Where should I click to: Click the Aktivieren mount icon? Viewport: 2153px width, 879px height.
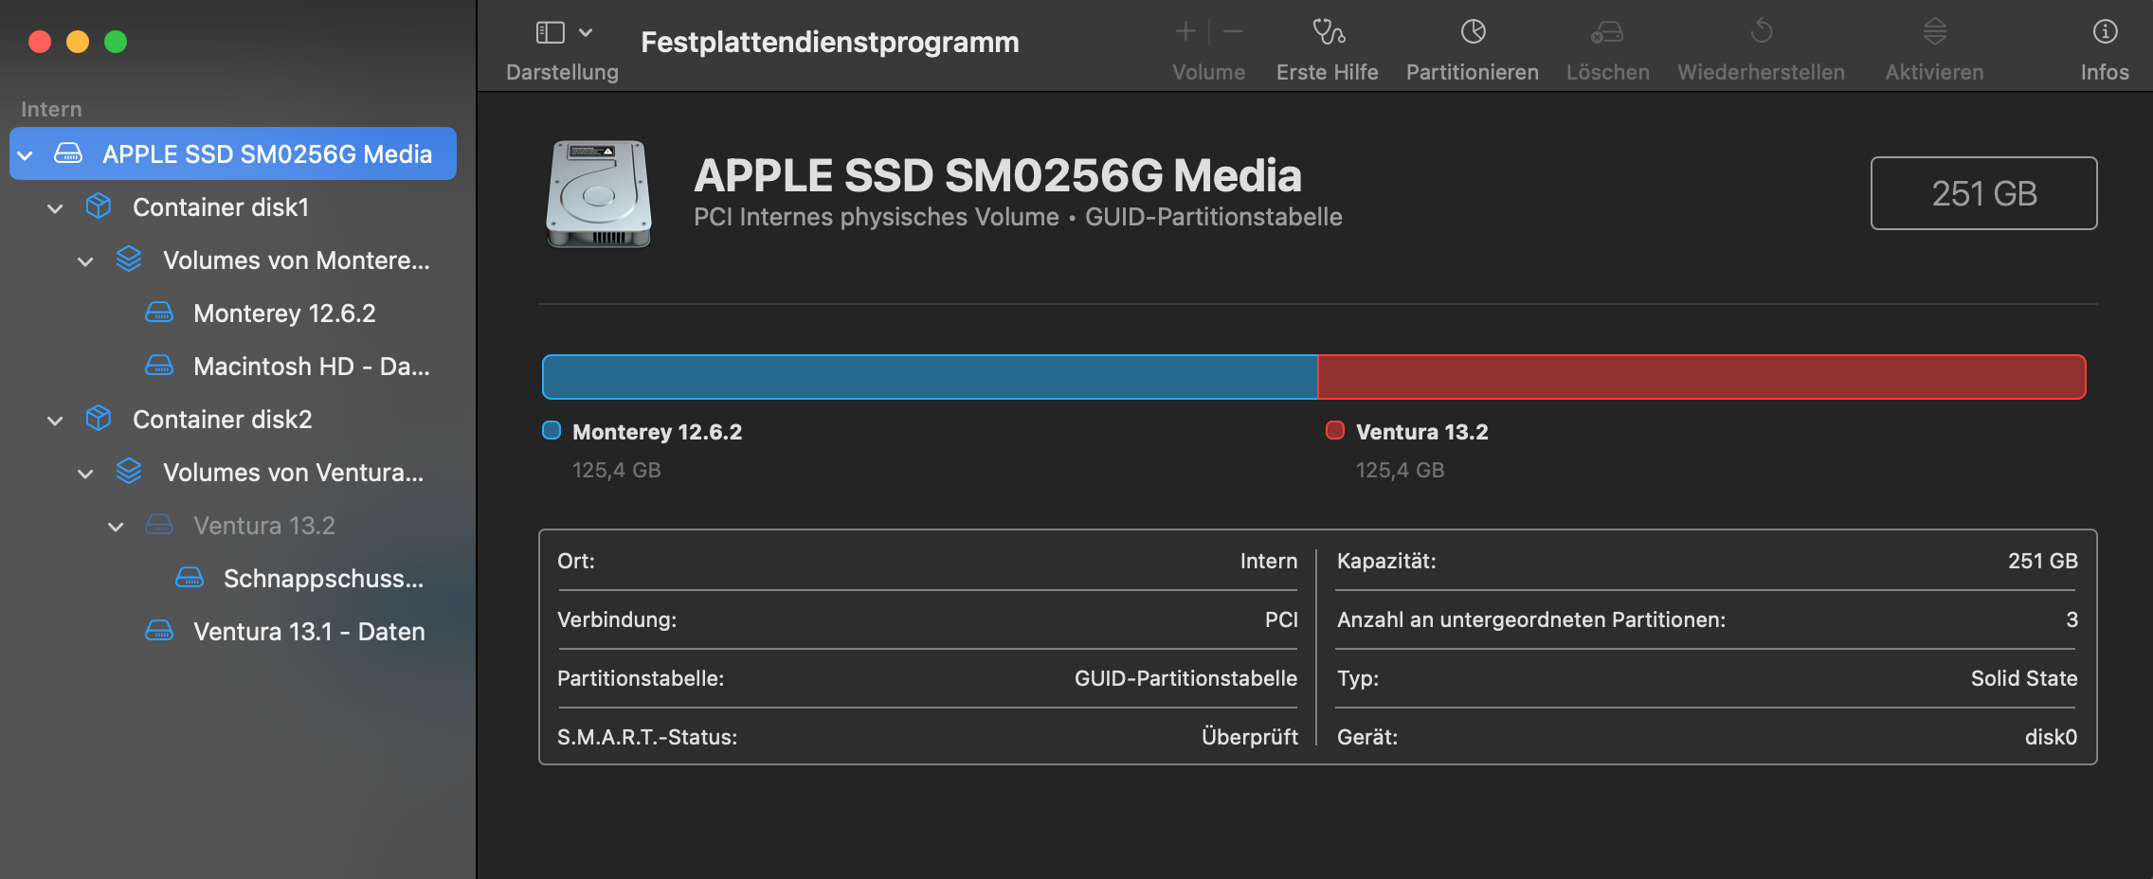pyautogui.click(x=1934, y=32)
